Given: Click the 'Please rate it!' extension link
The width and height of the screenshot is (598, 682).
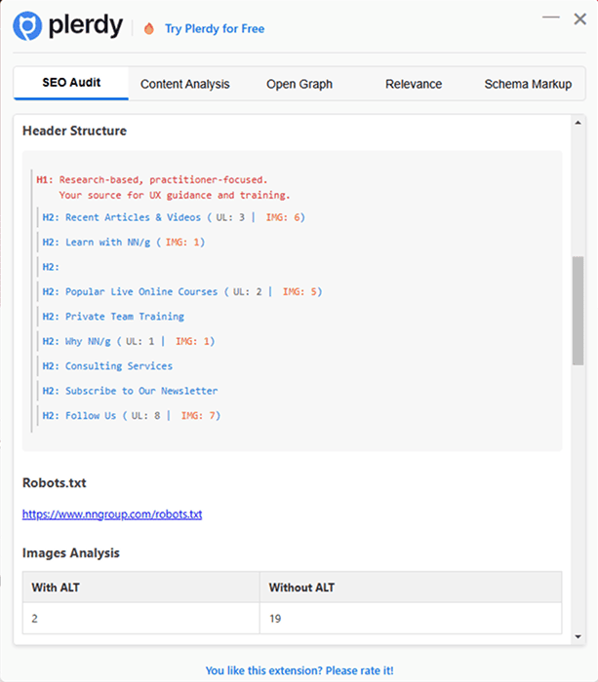Looking at the screenshot, I should tap(299, 670).
